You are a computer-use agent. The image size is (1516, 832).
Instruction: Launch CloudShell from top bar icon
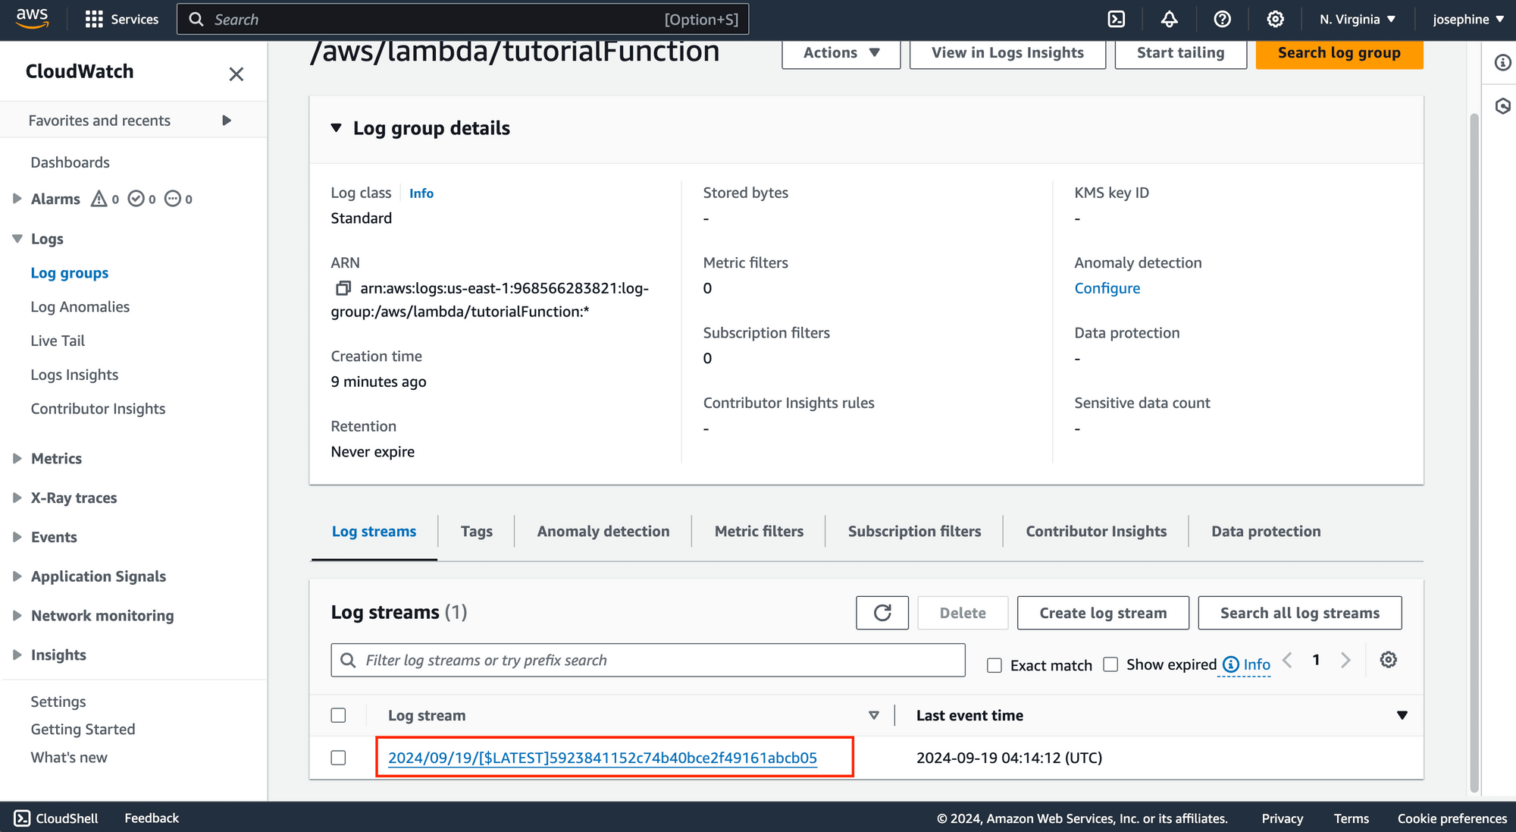(x=1117, y=19)
